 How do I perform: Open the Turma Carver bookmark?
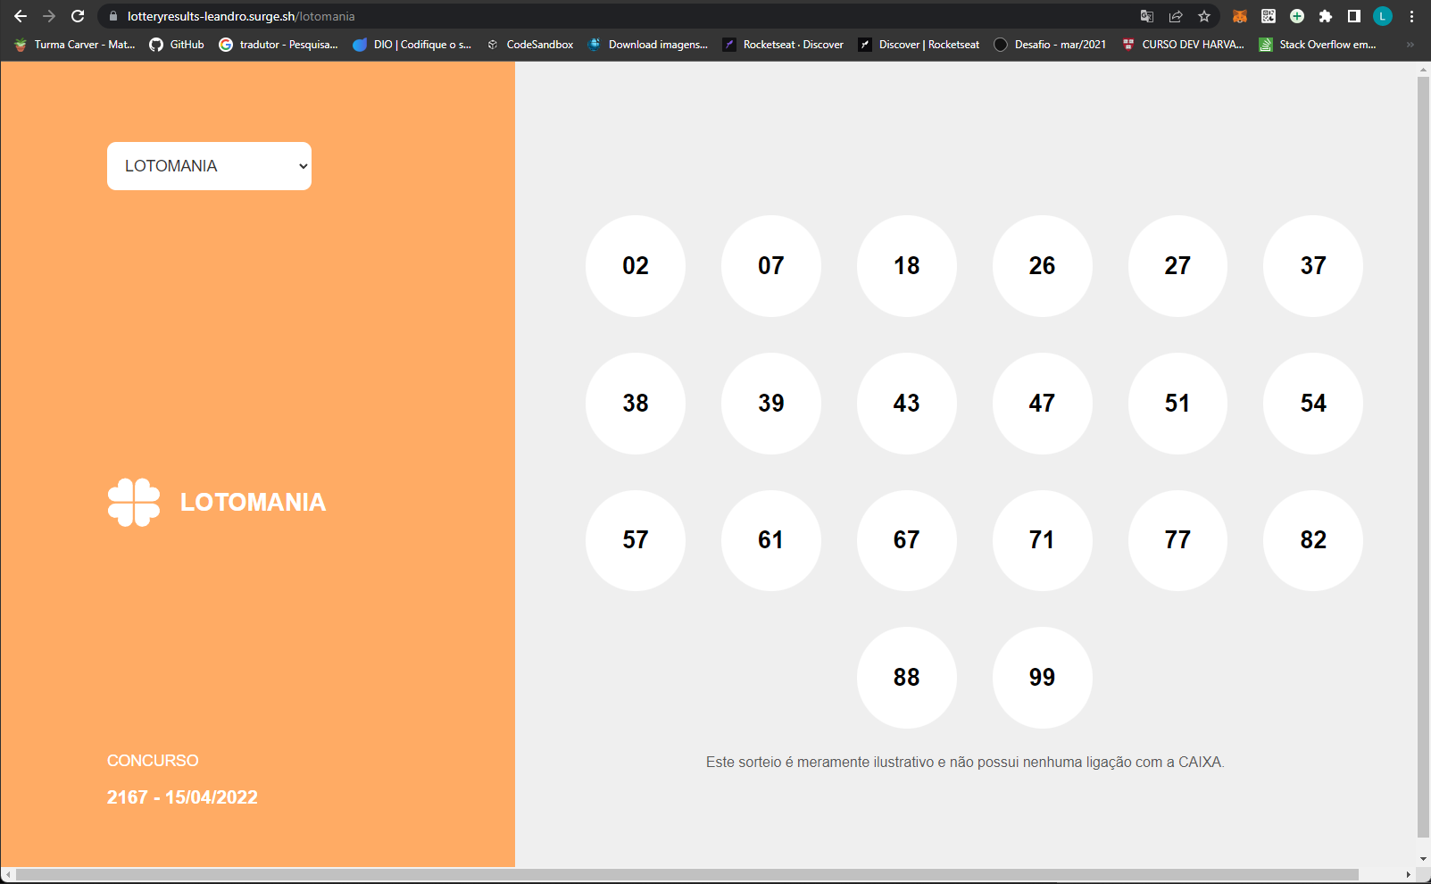(75, 45)
